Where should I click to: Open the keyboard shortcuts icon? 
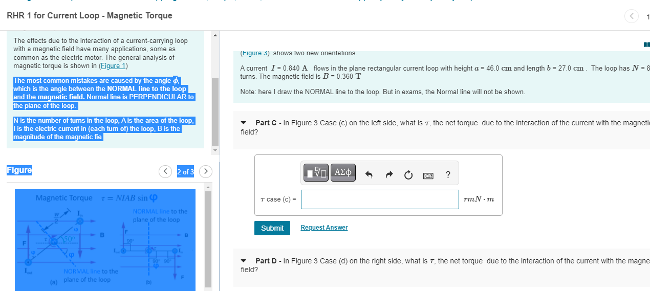coord(428,175)
